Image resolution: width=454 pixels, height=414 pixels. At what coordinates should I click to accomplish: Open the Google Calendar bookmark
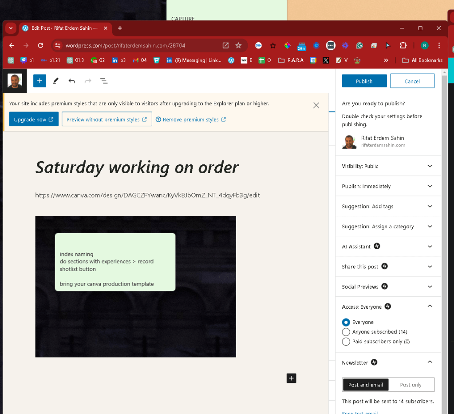coord(313,60)
